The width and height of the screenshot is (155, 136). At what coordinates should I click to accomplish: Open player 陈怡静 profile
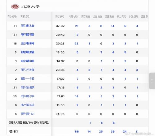click(28, 87)
